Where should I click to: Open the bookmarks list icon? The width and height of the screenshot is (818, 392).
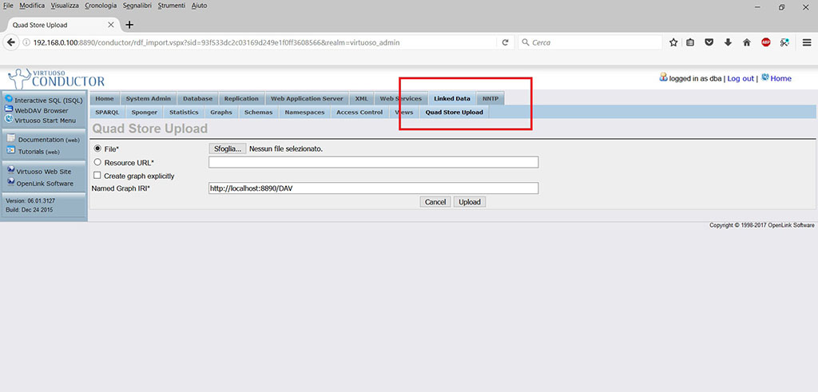pos(690,43)
